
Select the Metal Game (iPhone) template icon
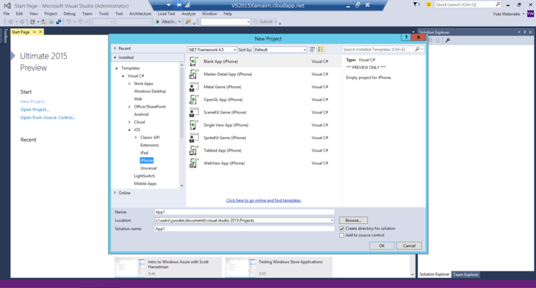pyautogui.click(x=194, y=87)
